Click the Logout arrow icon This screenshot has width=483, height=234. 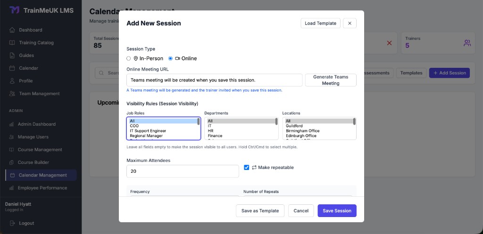coord(12,223)
